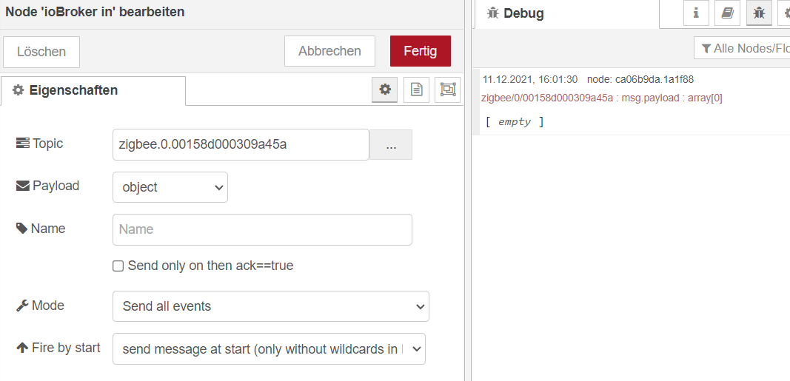Expand the Mode dropdown
This screenshot has width=790, height=381.
[270, 306]
